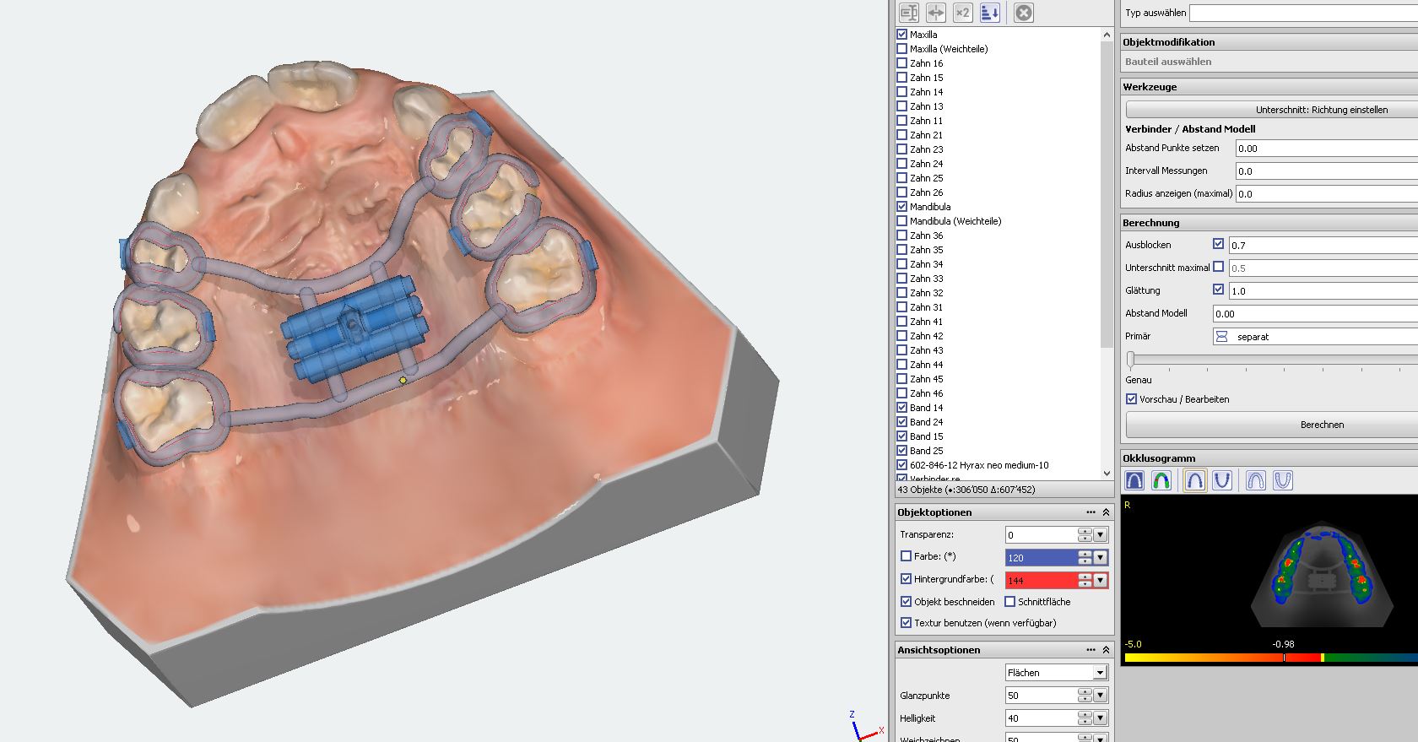Enable the Schnittfläche checkbox
The height and width of the screenshot is (742, 1418).
(1010, 602)
